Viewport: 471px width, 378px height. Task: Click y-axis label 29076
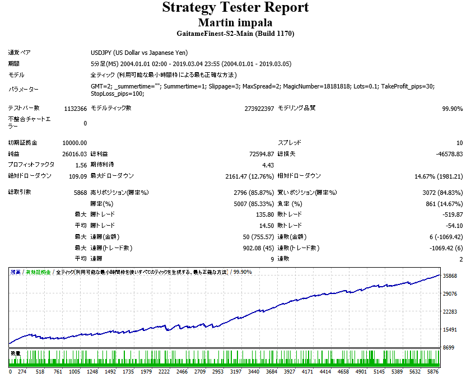click(x=450, y=294)
